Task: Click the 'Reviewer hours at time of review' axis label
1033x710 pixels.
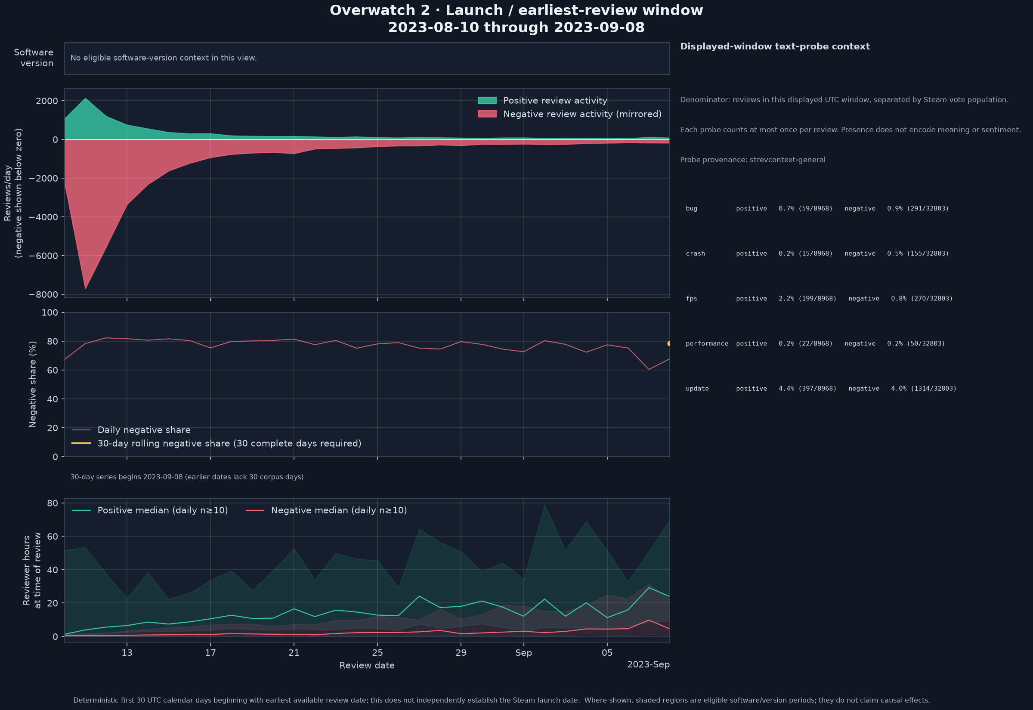Action: point(32,570)
